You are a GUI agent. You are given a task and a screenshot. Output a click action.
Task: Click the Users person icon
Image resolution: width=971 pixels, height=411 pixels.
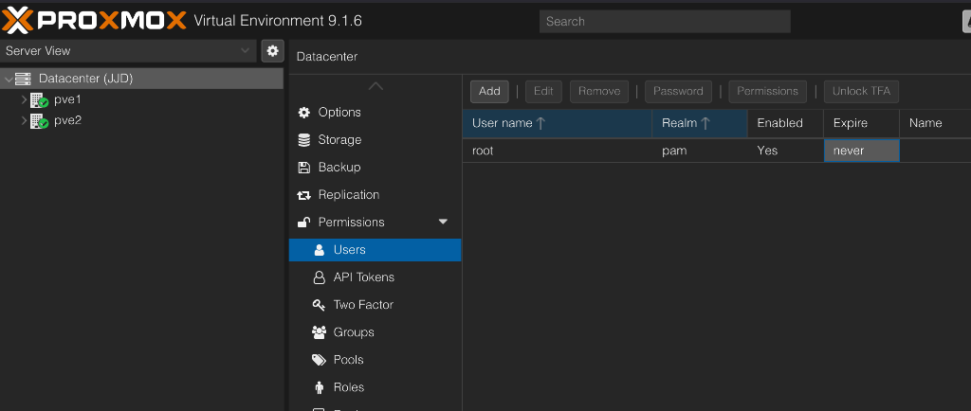[x=320, y=250]
